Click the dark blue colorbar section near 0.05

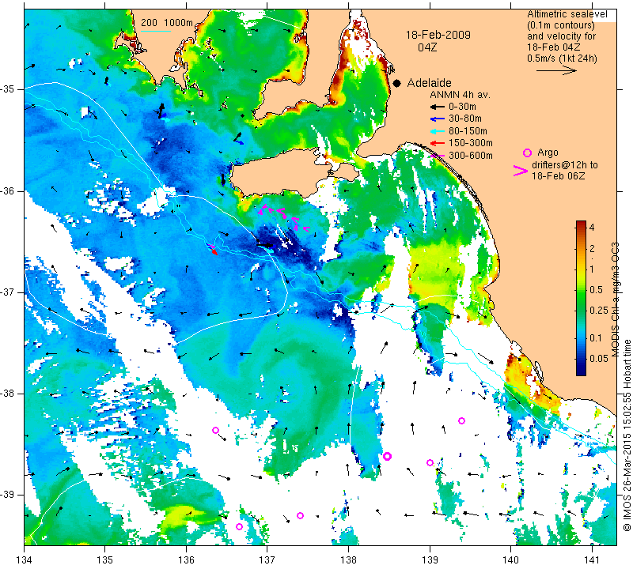click(581, 359)
